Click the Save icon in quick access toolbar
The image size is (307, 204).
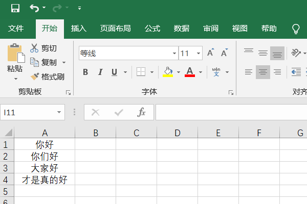tap(15, 8)
